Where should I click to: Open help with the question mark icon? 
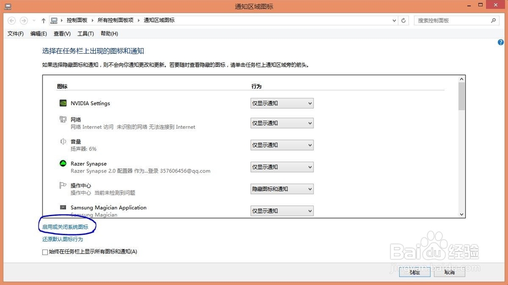[500, 43]
